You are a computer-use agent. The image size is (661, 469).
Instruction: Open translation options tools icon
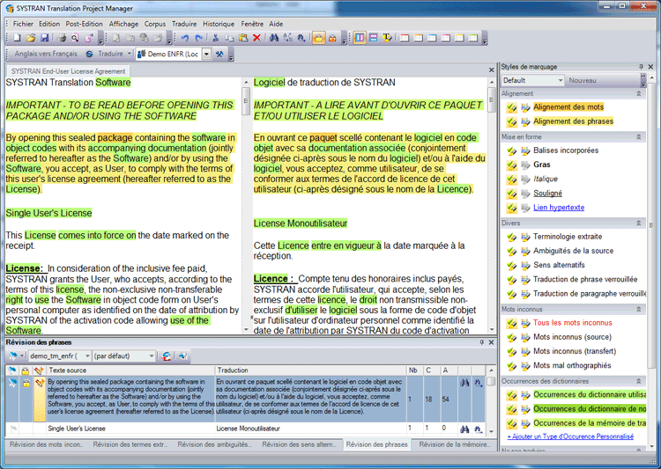tap(219, 54)
